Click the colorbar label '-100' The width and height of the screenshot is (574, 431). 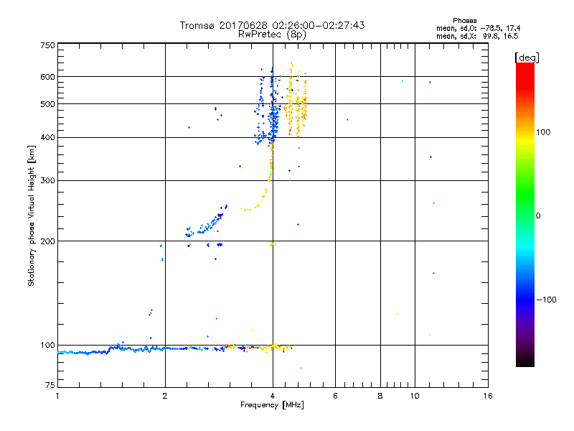(x=547, y=300)
